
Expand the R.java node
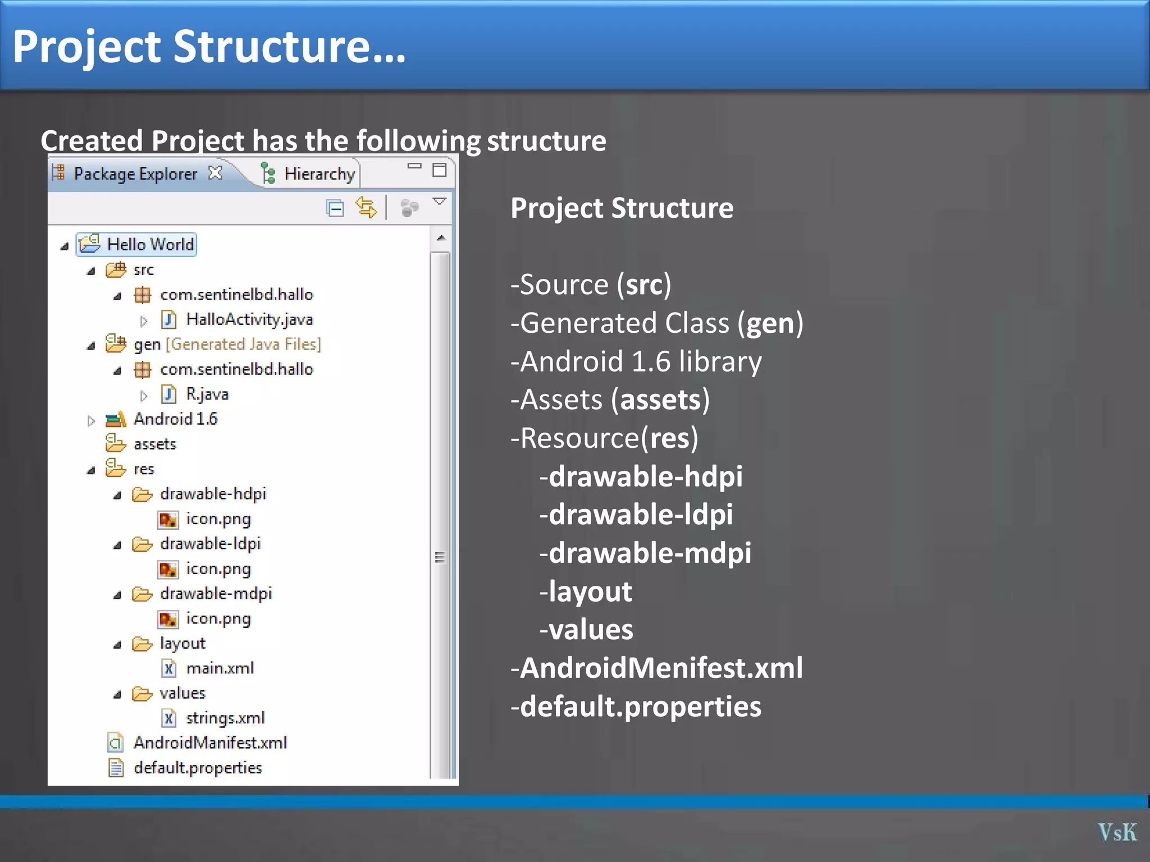(x=144, y=396)
